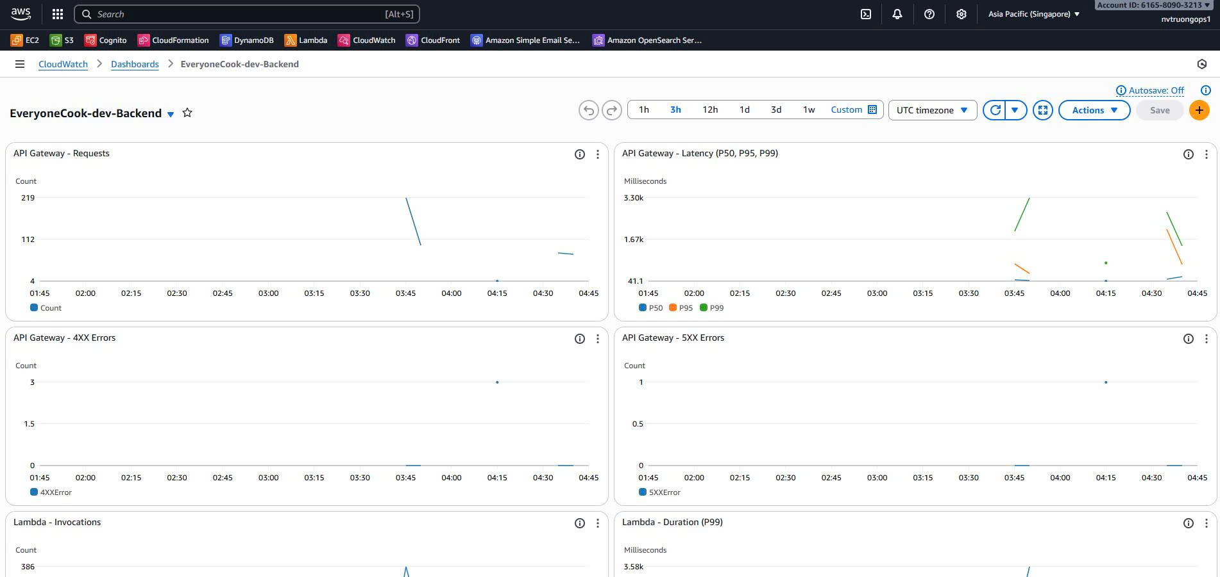
Task: Go to Dashboards breadcrumb link
Action: pyautogui.click(x=135, y=64)
